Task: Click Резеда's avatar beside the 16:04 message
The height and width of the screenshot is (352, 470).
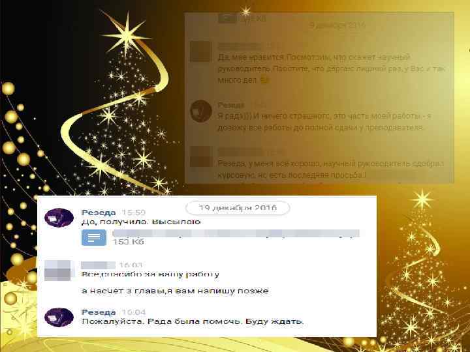Action: (x=59, y=317)
